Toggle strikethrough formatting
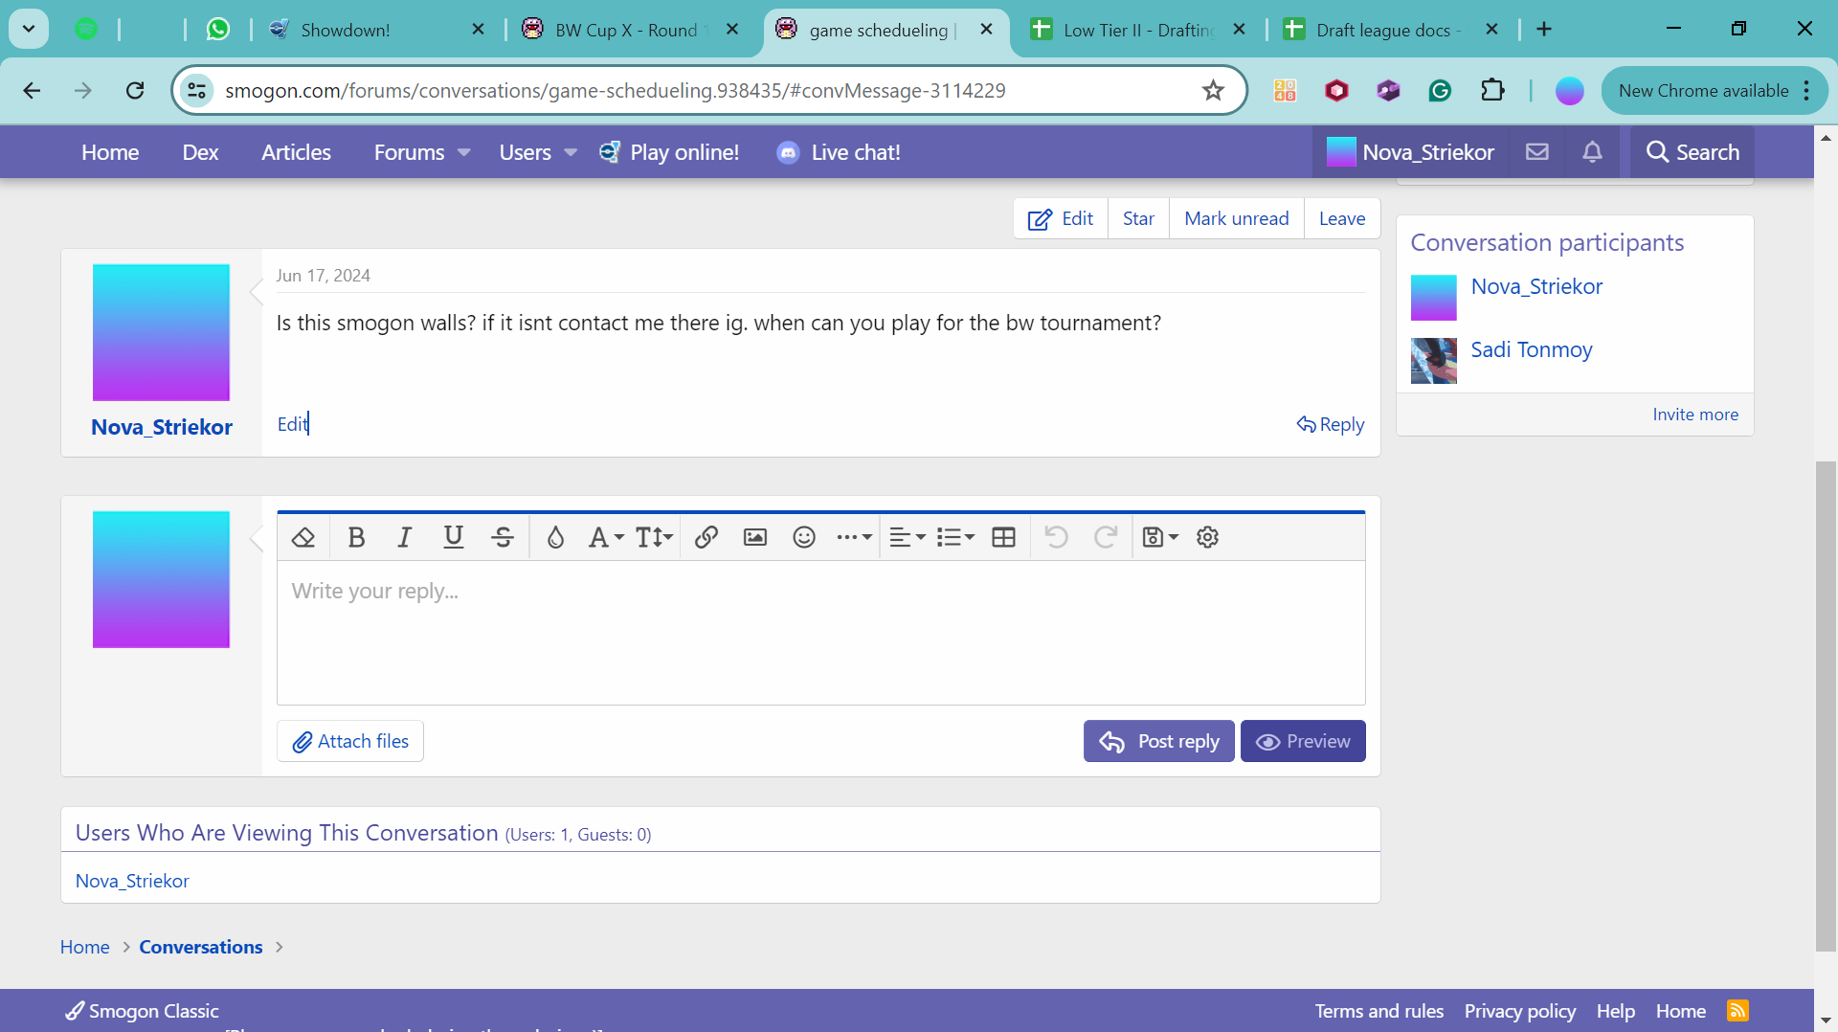 tap(503, 537)
